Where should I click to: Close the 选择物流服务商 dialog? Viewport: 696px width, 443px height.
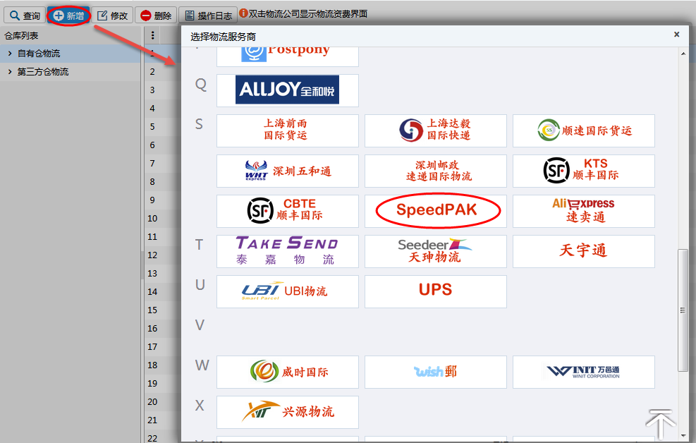click(676, 35)
